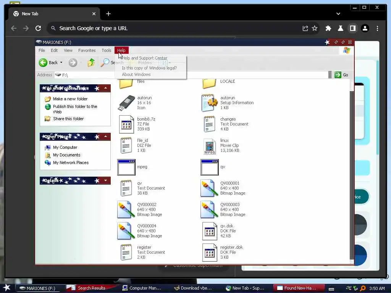The width and height of the screenshot is (391, 293).
Task: Bookmark this tab with star icon
Action: tap(315, 28)
